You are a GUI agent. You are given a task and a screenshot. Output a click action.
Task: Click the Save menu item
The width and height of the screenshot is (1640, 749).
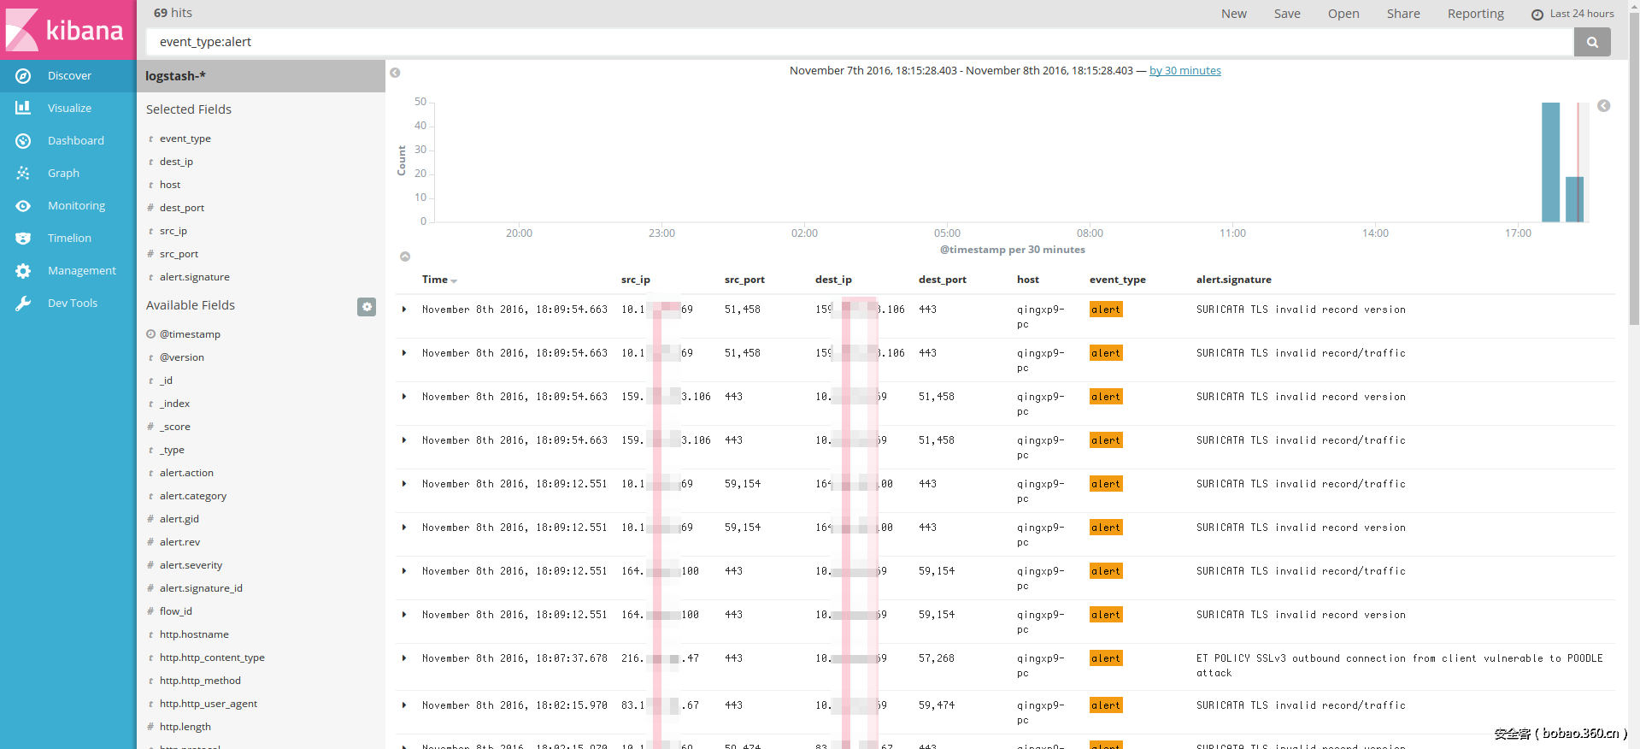click(1286, 14)
